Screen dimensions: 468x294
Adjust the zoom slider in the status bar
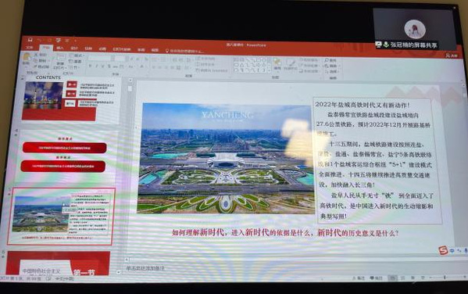click(x=444, y=278)
